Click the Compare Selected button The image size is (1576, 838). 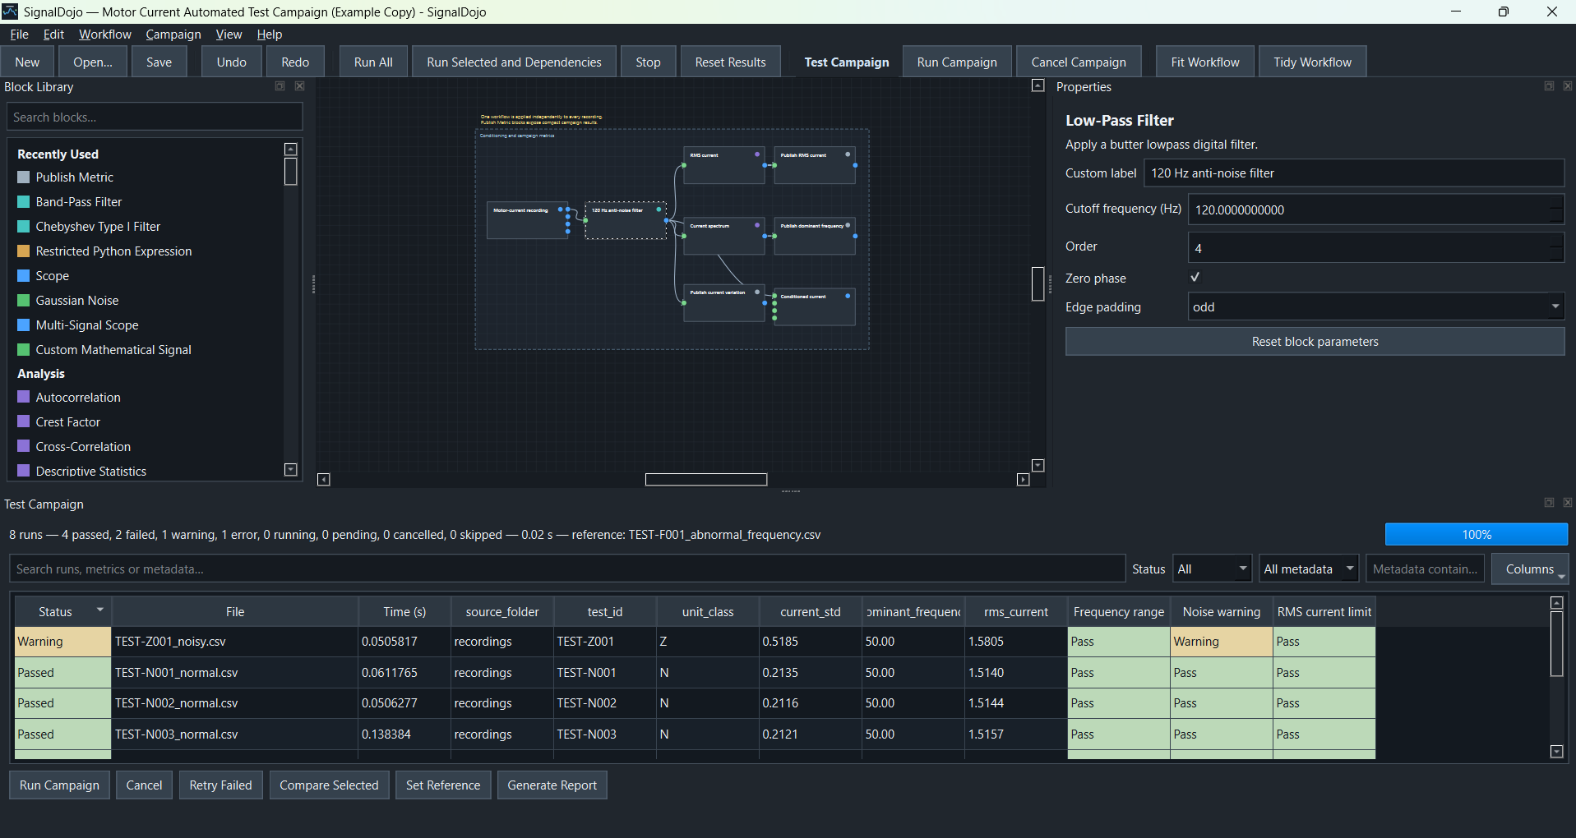[329, 785]
